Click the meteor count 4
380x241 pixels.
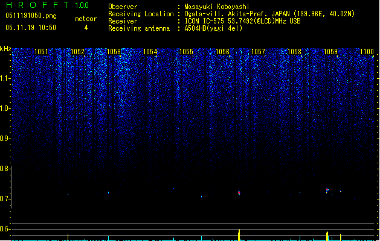(x=86, y=28)
